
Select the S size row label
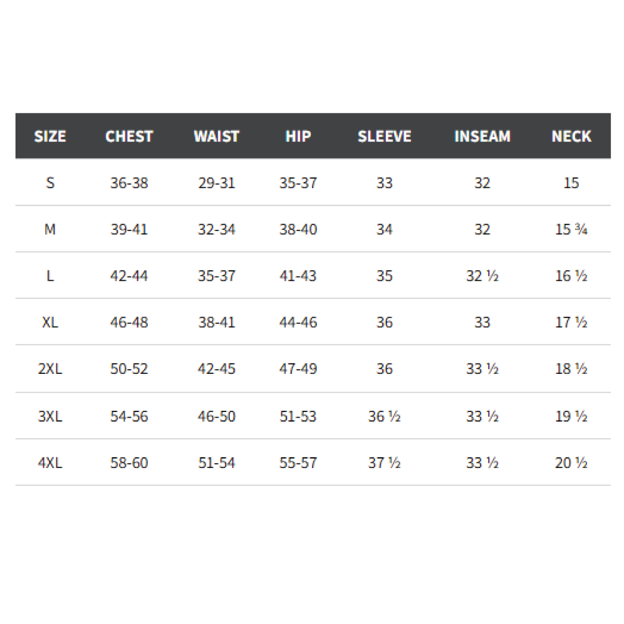(50, 183)
